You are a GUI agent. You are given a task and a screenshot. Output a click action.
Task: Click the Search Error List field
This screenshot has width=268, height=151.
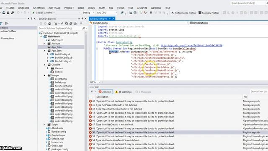coord(259,91)
